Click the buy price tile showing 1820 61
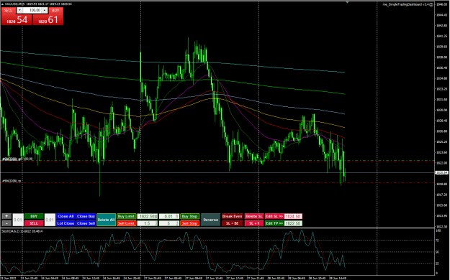Image resolution: width=450 pixels, height=280 pixels. [x=48, y=20]
